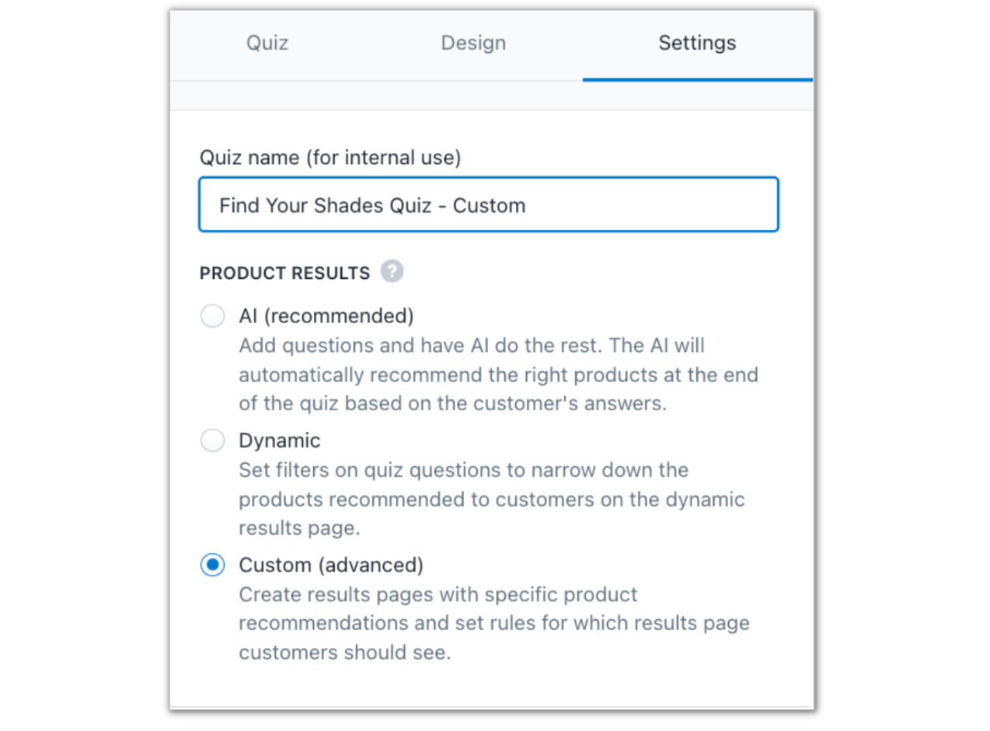Click the AI option description paragraph
The width and height of the screenshot is (990, 731).
(497, 374)
